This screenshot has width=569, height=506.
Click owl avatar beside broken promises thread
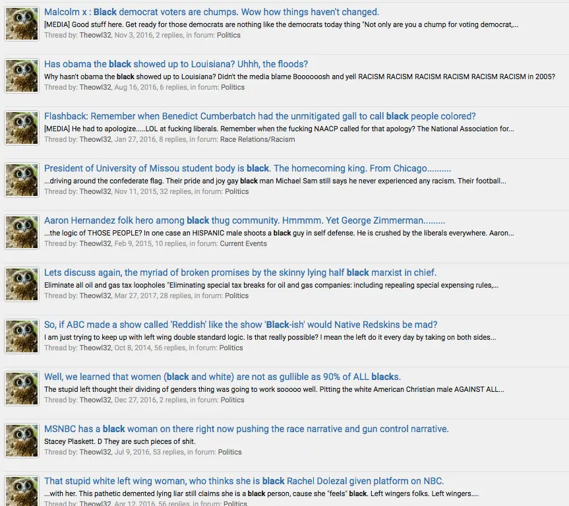pos(22,284)
